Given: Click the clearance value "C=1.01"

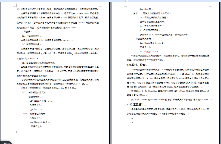Looking at the screenshot, I should (59, 88).
